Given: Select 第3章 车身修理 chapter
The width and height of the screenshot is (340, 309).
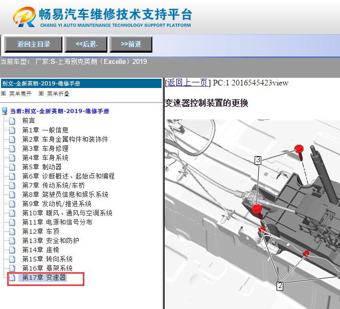Looking at the screenshot, I should coord(45,148).
